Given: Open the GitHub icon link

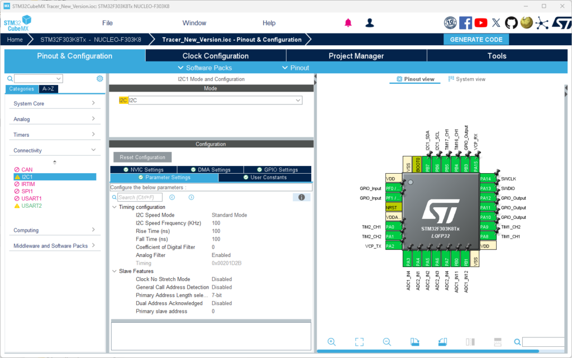Looking at the screenshot, I should (x=511, y=23).
